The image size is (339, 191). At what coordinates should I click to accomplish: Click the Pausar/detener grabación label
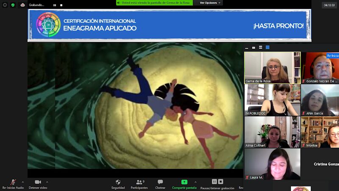[217, 188]
